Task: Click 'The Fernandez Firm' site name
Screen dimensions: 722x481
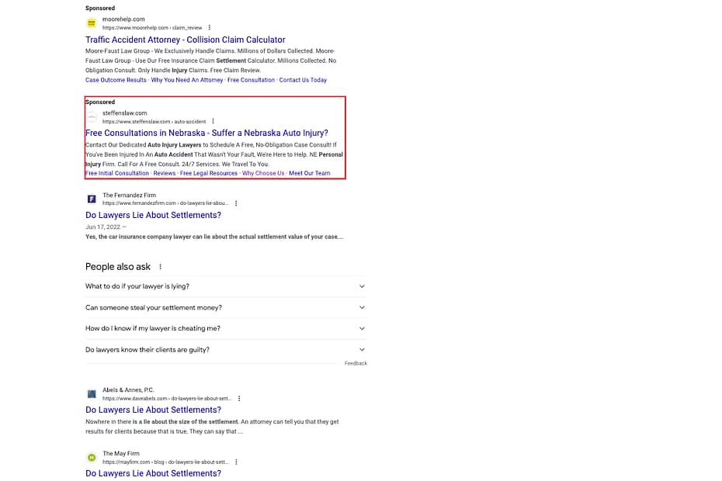Action: click(130, 196)
